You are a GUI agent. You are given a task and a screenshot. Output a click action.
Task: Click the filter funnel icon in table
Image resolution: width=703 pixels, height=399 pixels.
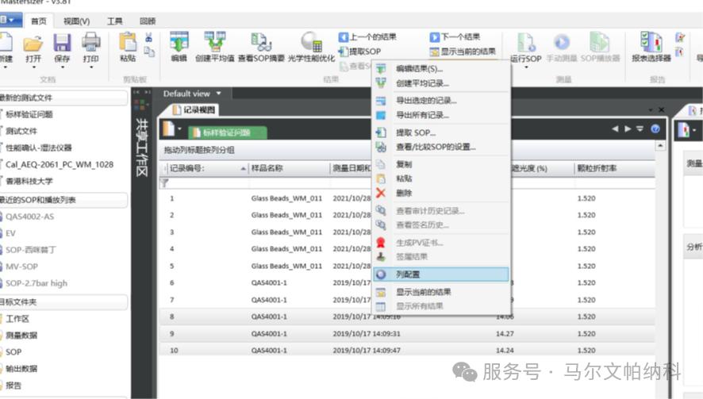(164, 183)
